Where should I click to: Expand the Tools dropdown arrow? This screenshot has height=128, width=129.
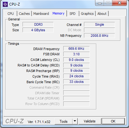(x=75, y=122)
